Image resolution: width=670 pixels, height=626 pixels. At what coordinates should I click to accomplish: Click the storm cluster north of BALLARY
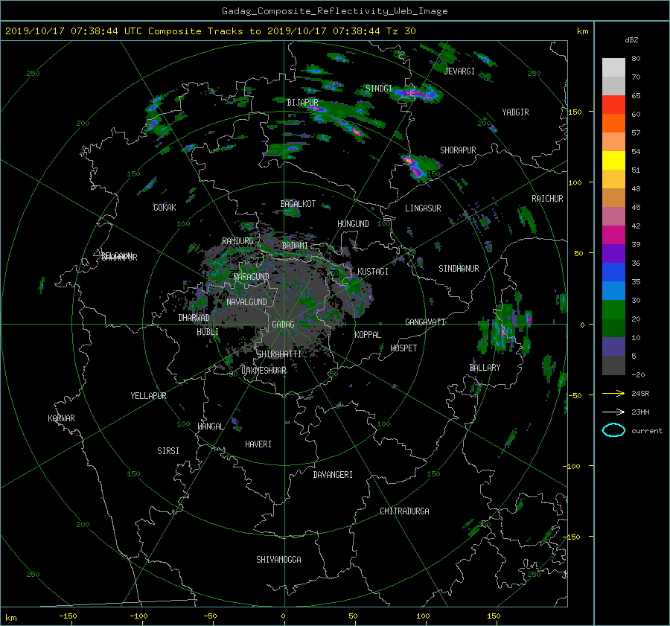(x=505, y=328)
